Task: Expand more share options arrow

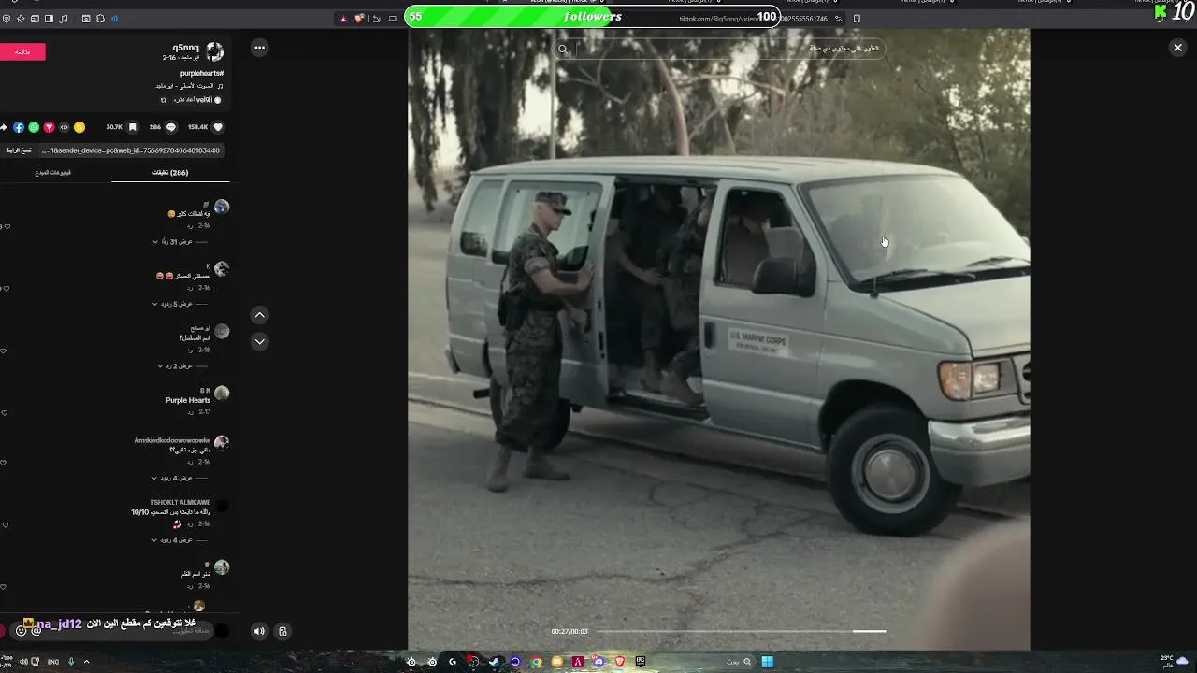Action: click(4, 127)
